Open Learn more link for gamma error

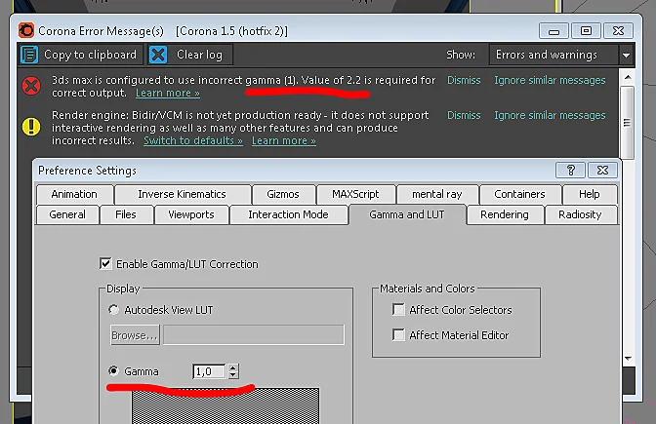[168, 94]
